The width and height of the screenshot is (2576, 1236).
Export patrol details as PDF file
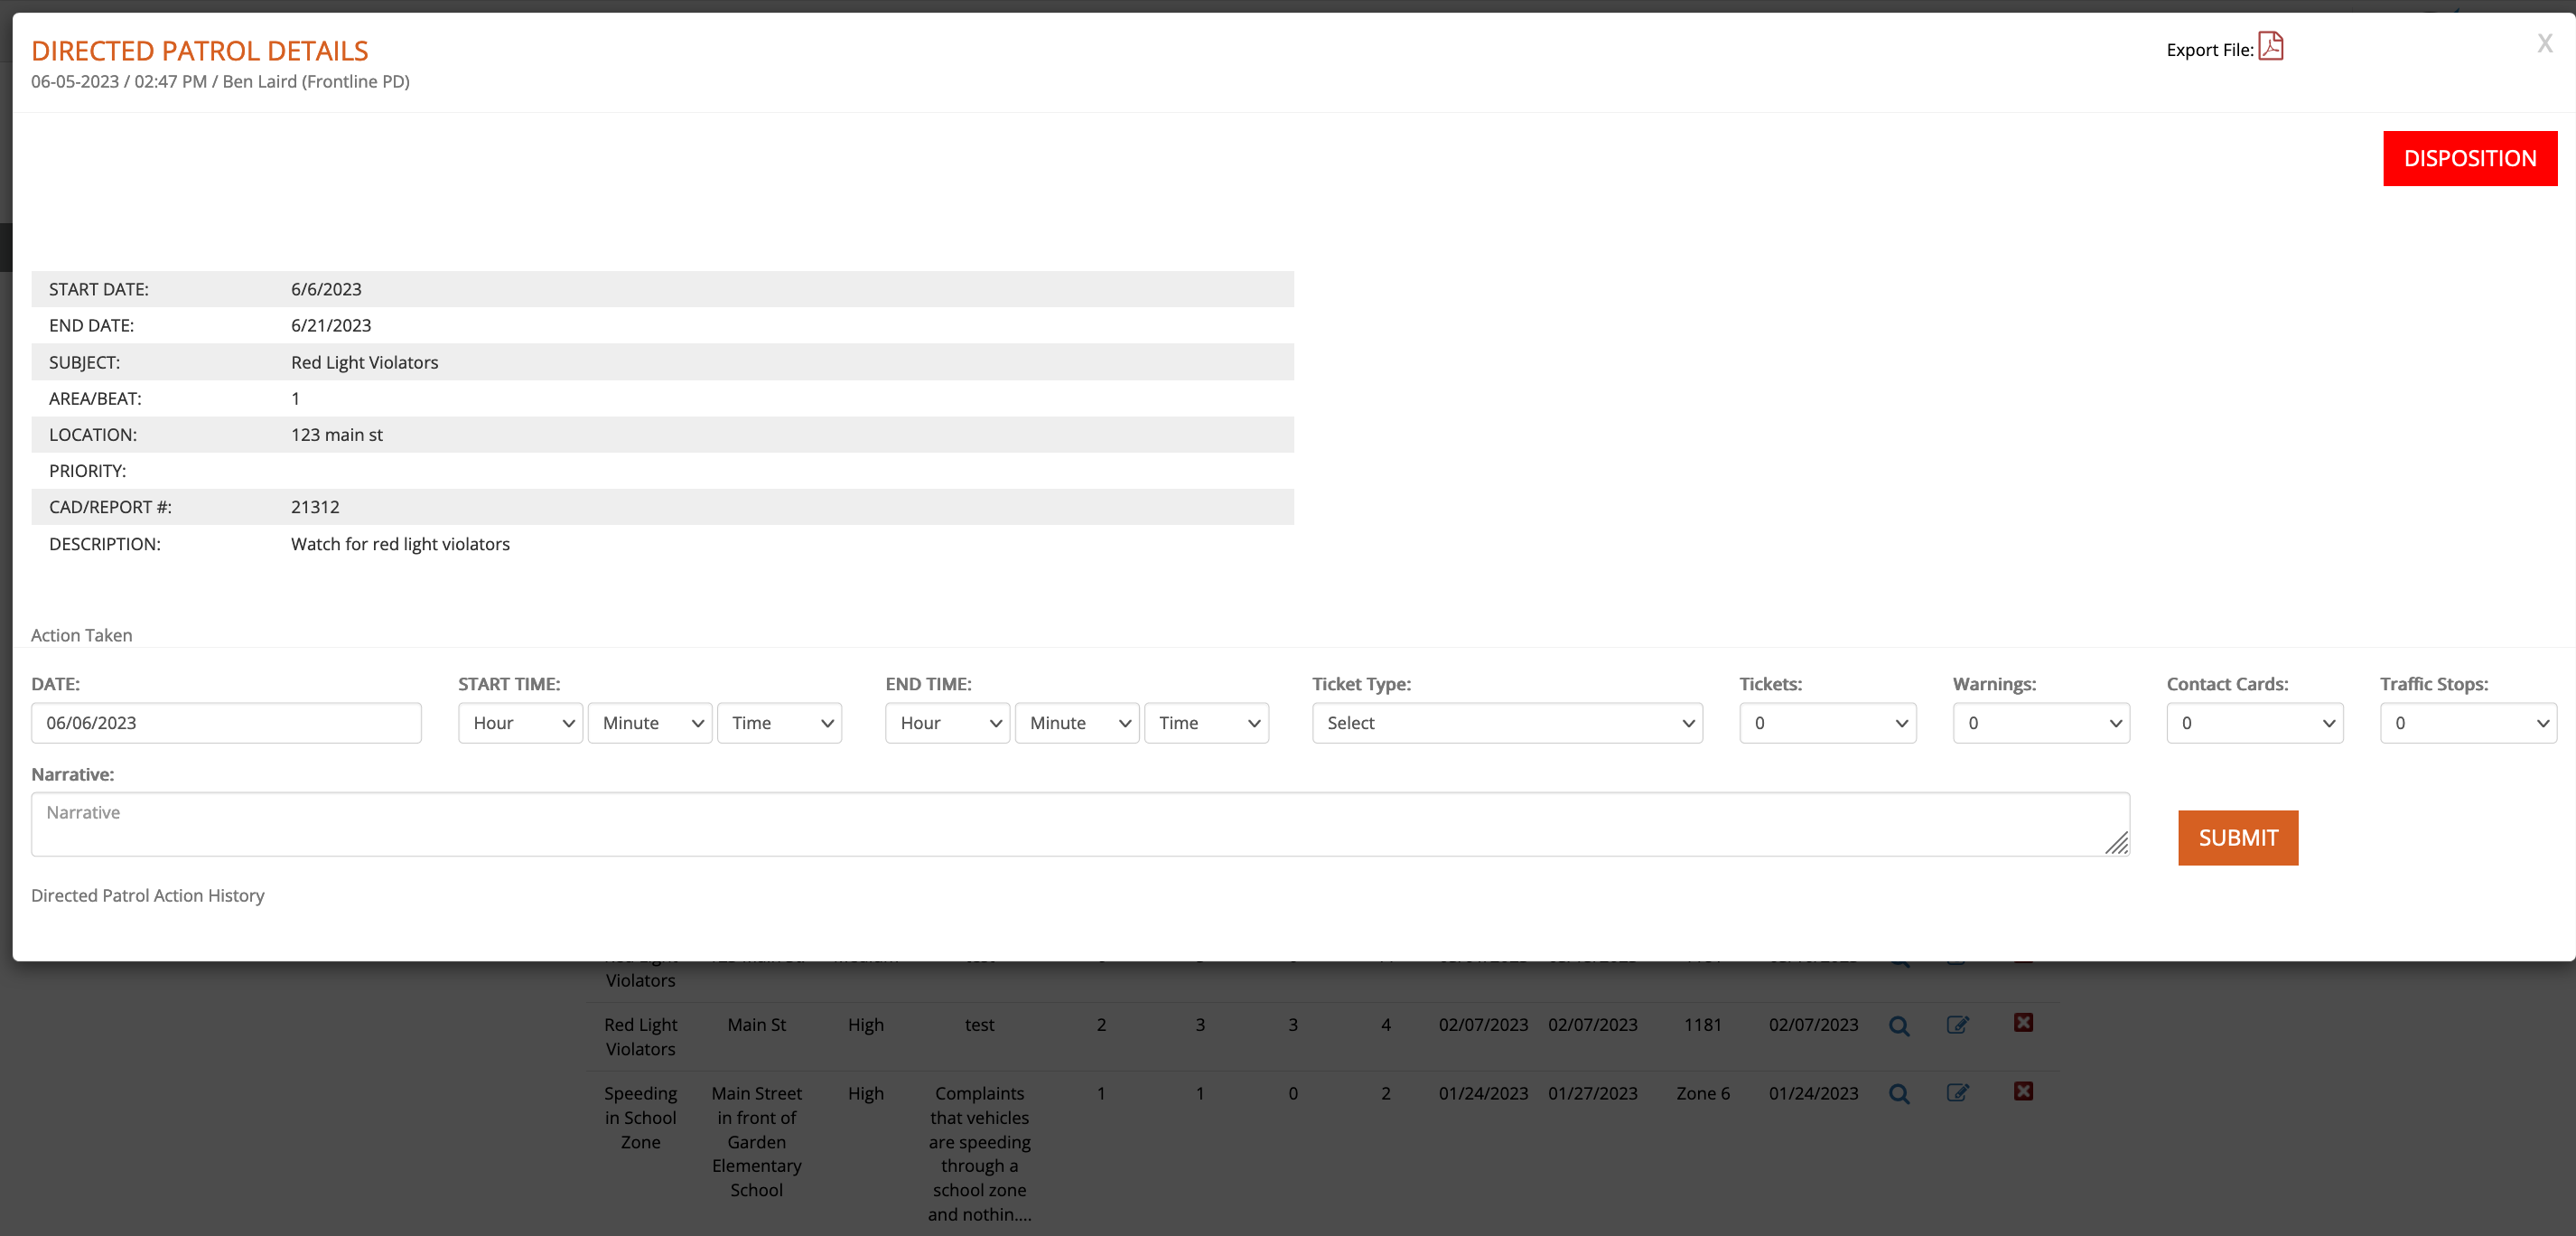[2270, 47]
